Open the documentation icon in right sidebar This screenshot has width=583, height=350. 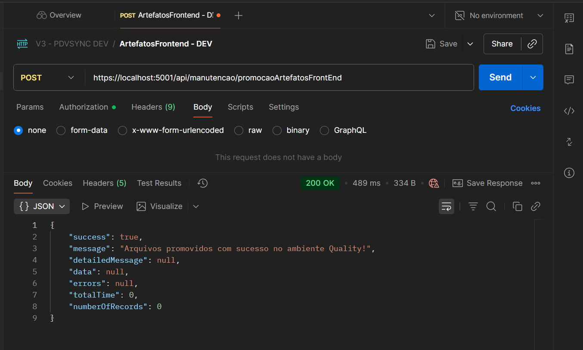(569, 49)
